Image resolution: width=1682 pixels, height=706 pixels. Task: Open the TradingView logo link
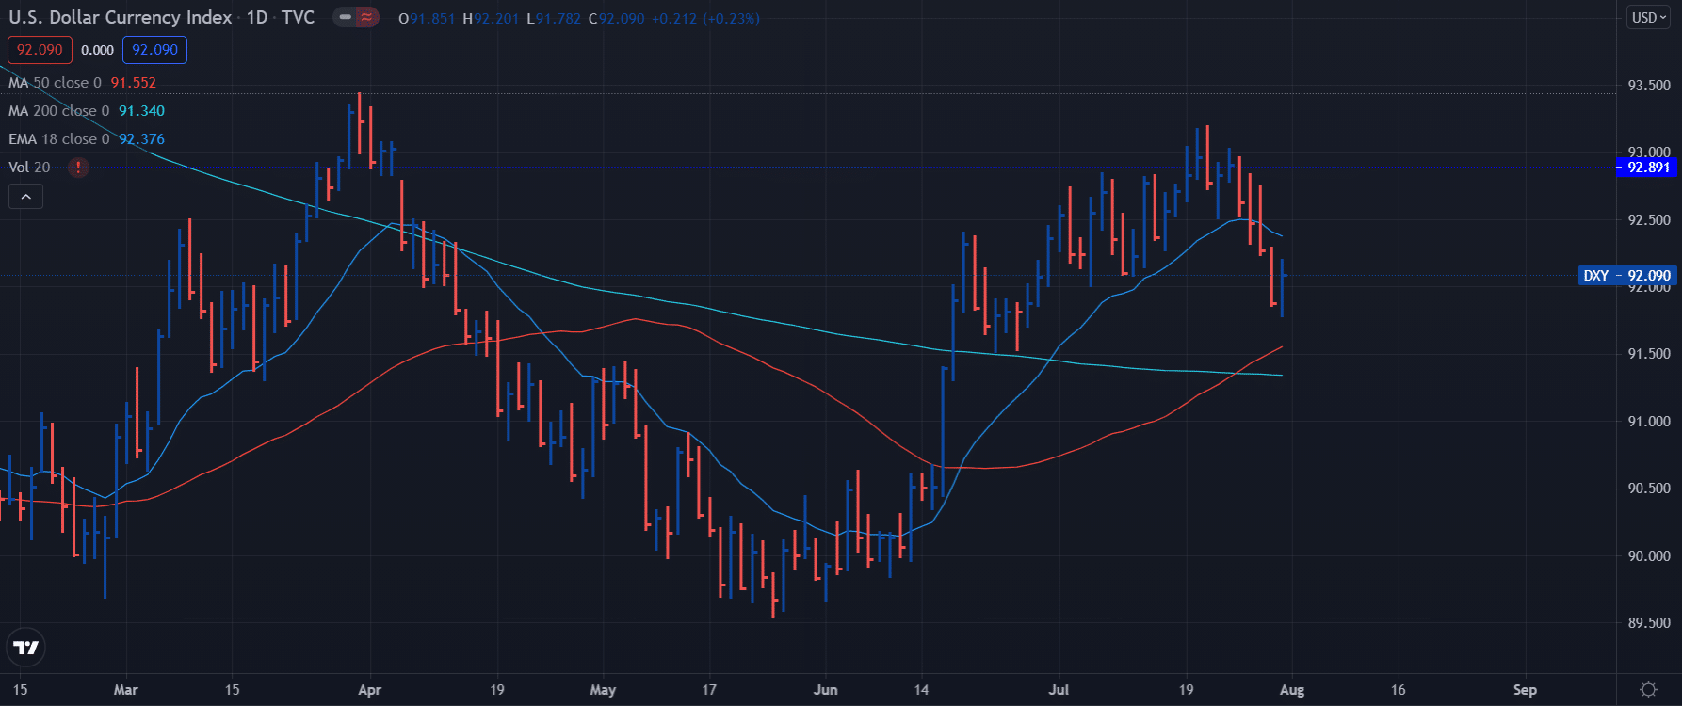click(x=26, y=648)
